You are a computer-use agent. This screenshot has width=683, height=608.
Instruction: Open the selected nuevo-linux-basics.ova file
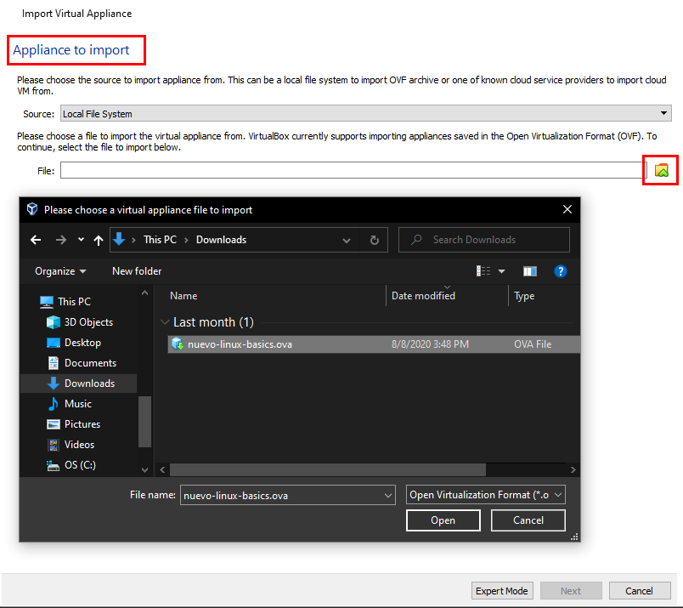[443, 520]
